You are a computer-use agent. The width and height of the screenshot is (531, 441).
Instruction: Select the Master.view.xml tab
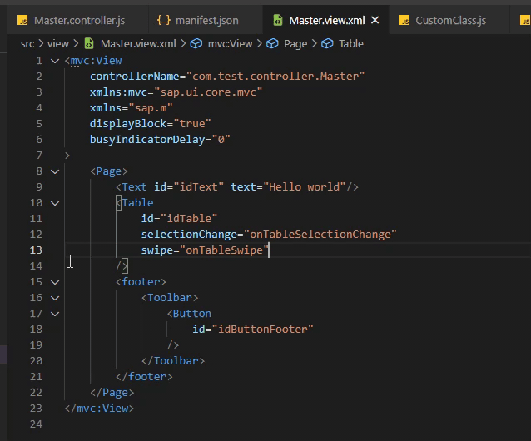pos(327,21)
